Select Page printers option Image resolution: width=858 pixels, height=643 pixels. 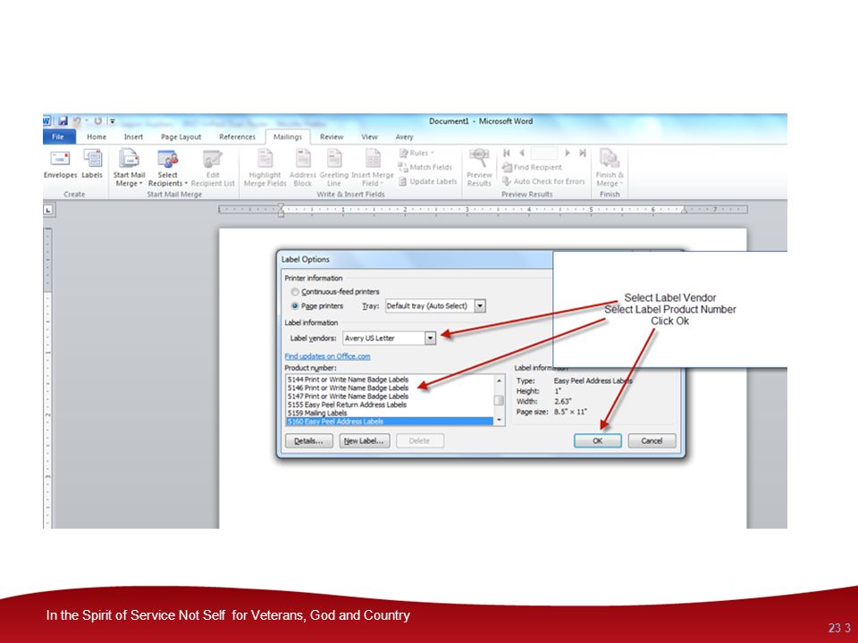[317, 306]
